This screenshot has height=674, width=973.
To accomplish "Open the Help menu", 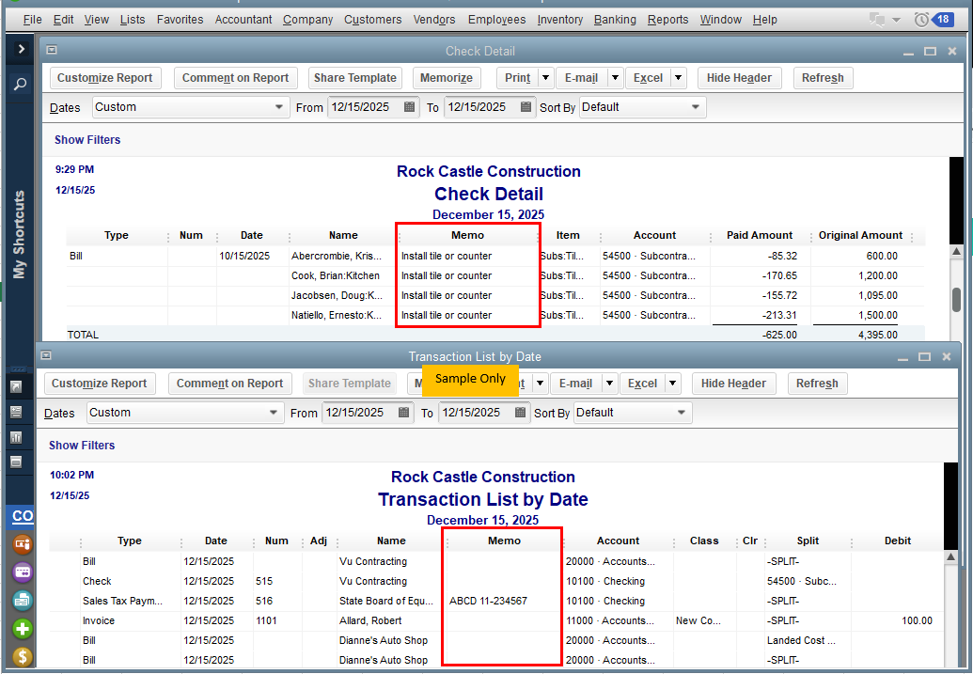I will 764,20.
